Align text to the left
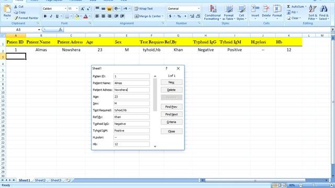 (x=97, y=16)
